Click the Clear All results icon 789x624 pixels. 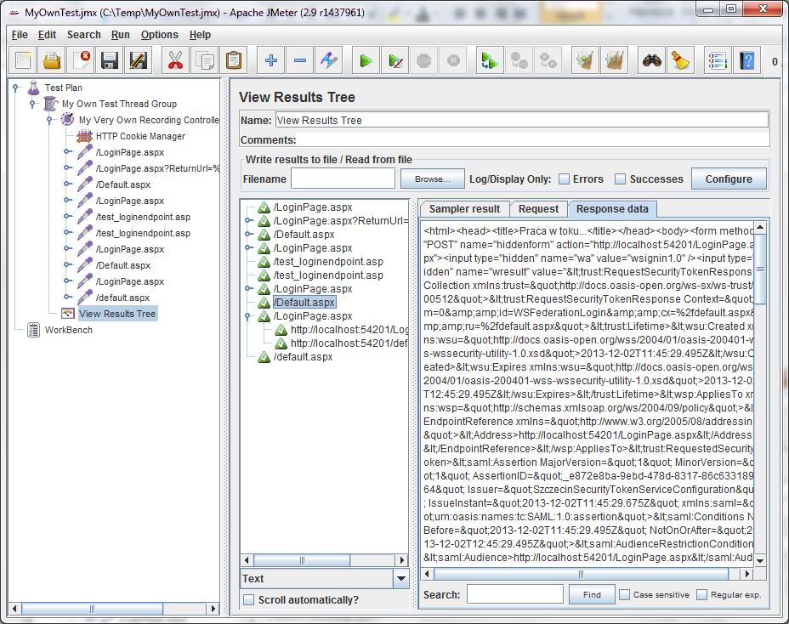tap(614, 61)
